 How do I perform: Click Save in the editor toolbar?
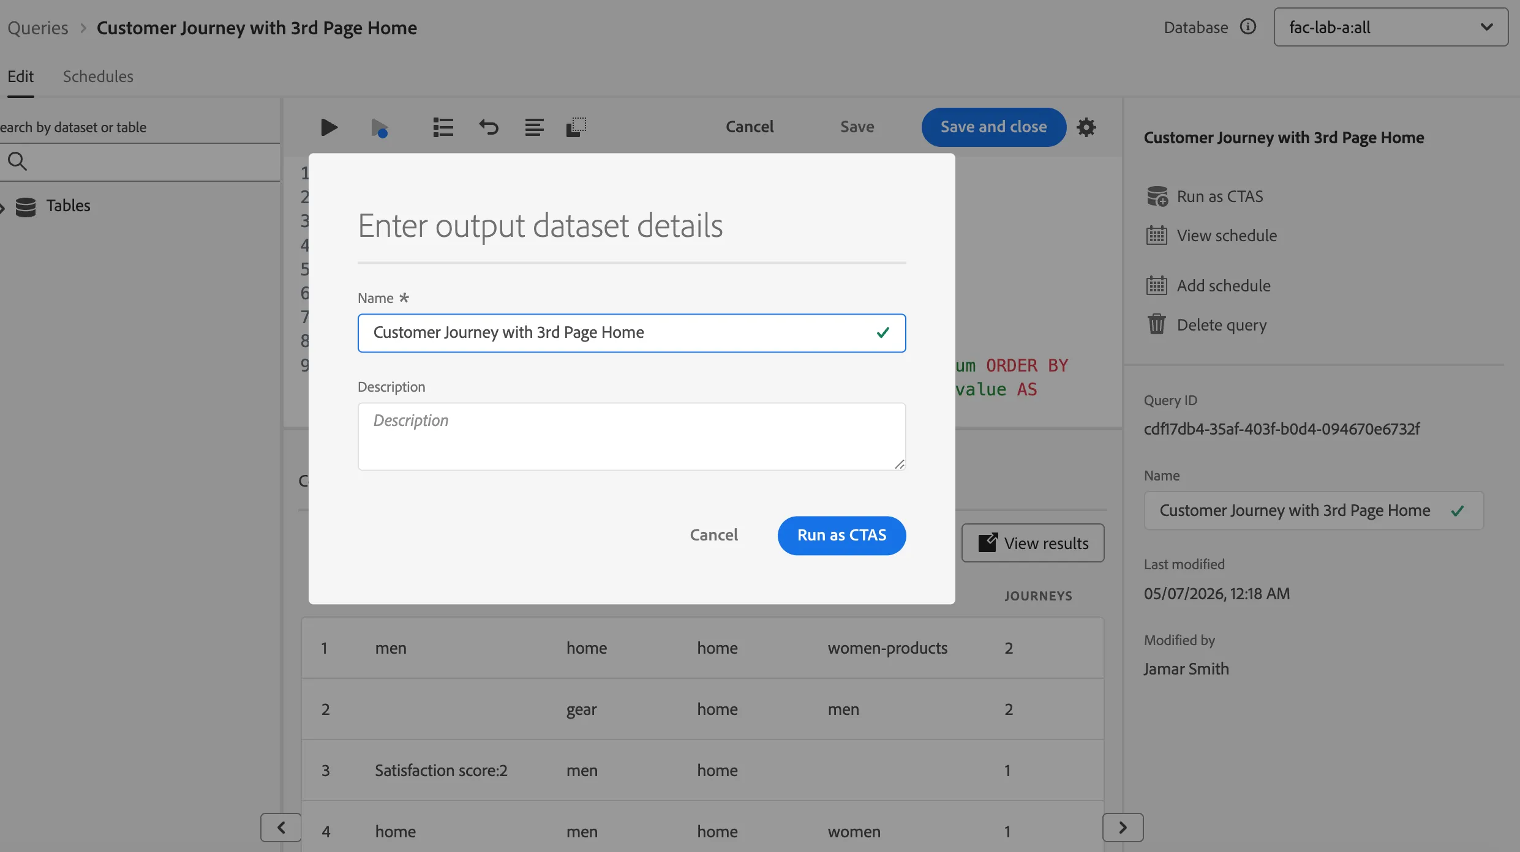pos(857,127)
